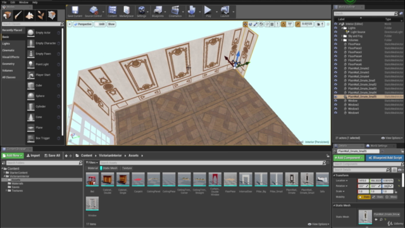Toggle scale snapping in the viewport
Screen dimensions: 405x228
298,24
